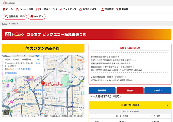
Task: Click the red map pin for ビッグエコー阪急東通り店
Action: coord(43,84)
